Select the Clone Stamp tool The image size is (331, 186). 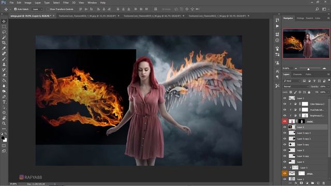(4, 64)
